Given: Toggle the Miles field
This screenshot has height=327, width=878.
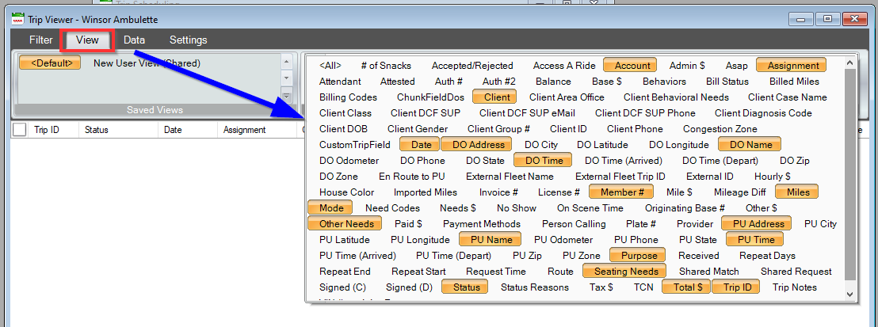Looking at the screenshot, I should pyautogui.click(x=798, y=192).
